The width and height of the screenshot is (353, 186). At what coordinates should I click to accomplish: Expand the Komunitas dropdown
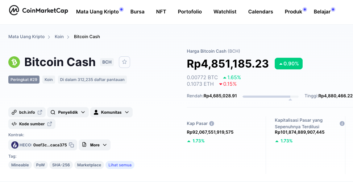(127, 112)
